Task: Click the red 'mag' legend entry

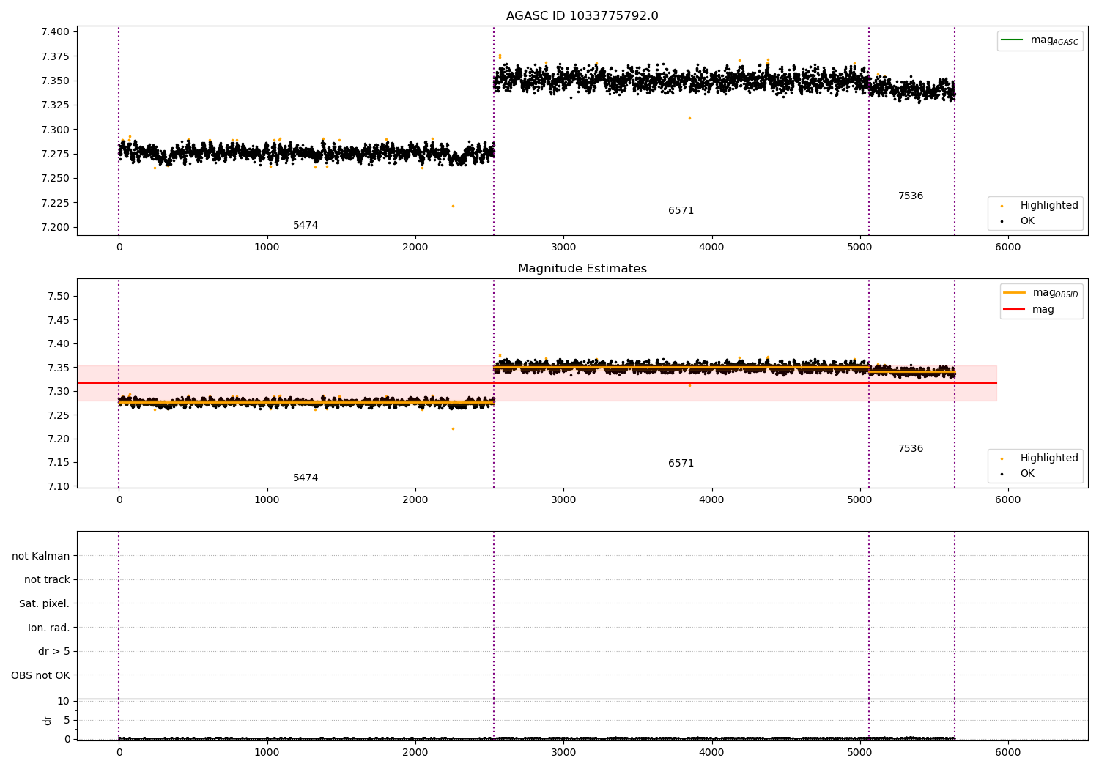Action: click(x=1029, y=309)
